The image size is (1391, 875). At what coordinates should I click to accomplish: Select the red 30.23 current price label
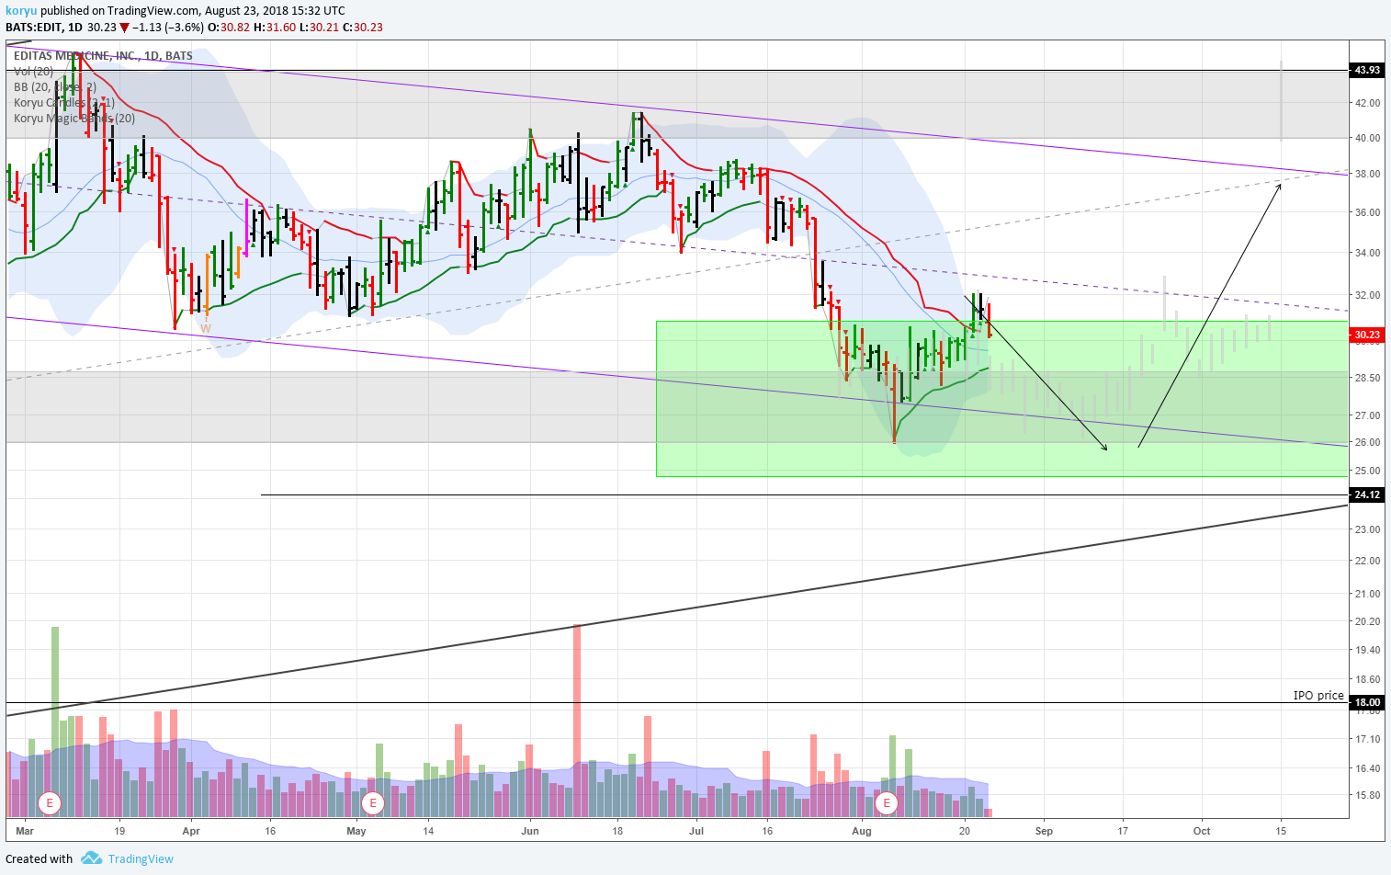click(x=1366, y=335)
